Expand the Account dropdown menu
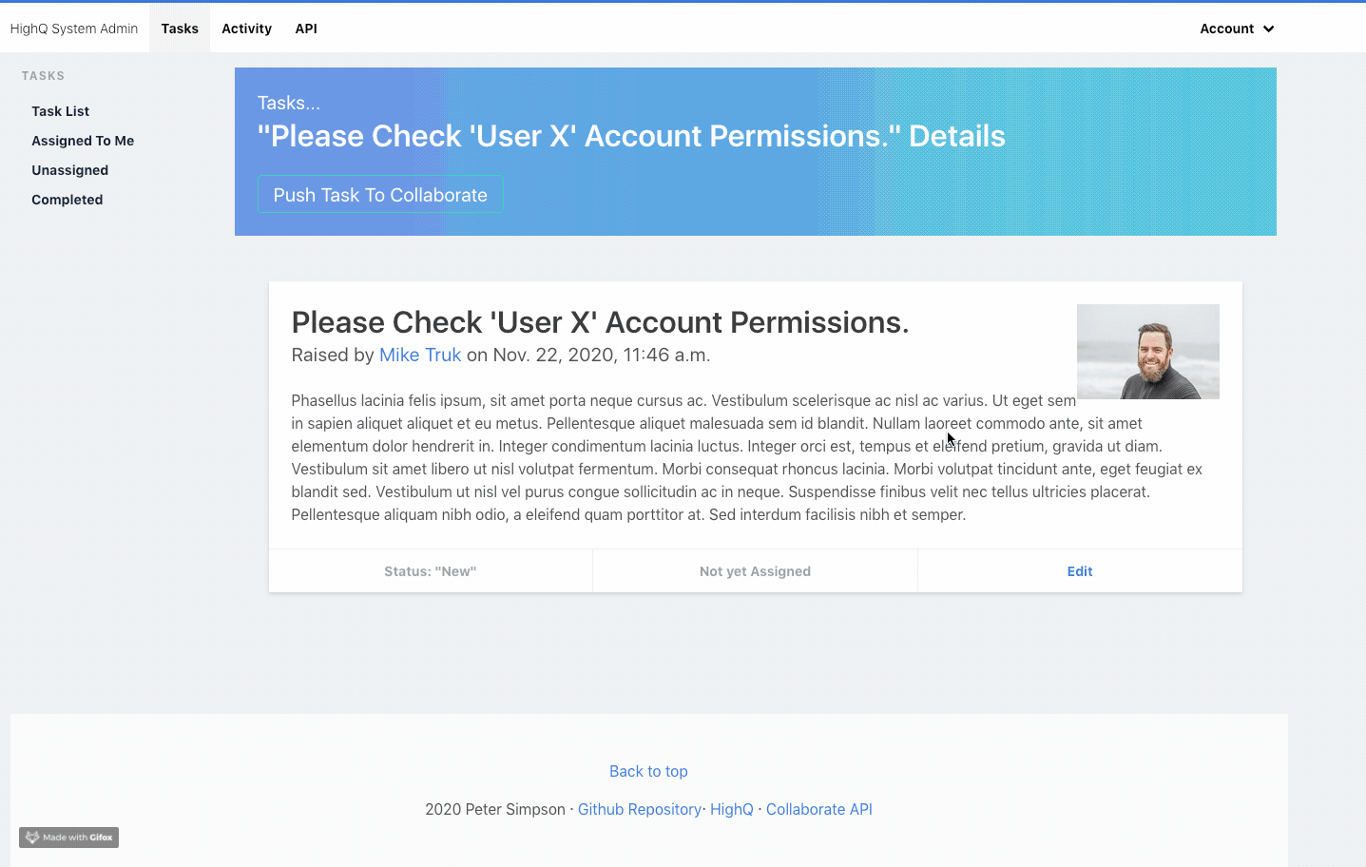The height and width of the screenshot is (867, 1366). pyautogui.click(x=1226, y=29)
